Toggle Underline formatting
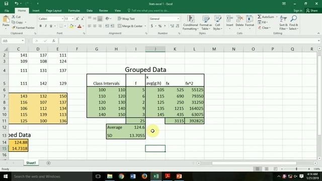Viewport: 322px width, 181px height. 51,26
